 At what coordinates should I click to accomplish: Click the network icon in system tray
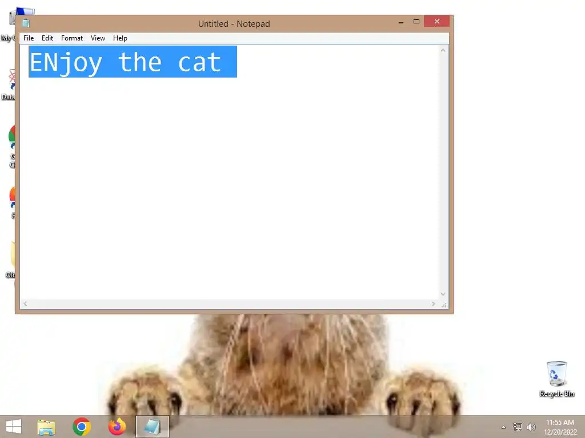pos(517,427)
